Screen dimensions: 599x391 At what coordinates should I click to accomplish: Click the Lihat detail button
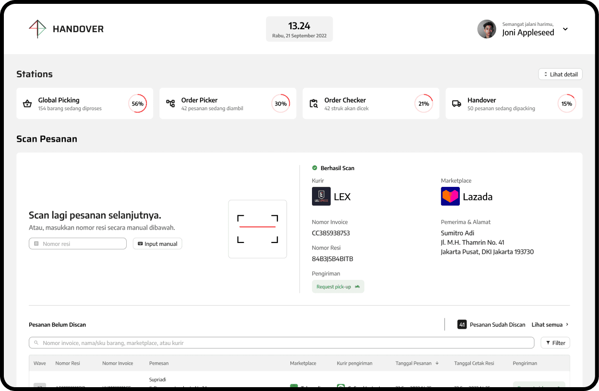point(560,74)
